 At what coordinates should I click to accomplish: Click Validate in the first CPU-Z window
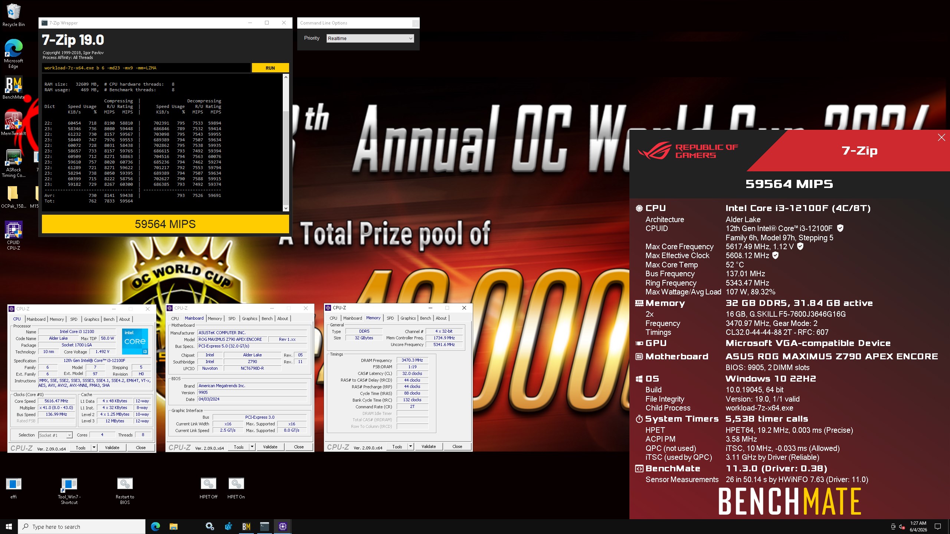112,448
